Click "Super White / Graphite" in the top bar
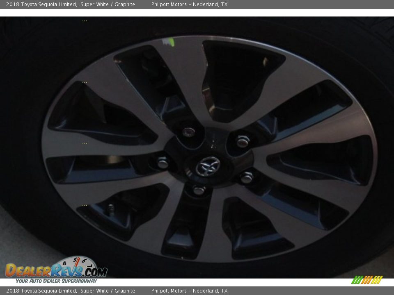The height and width of the screenshot is (295, 394). coord(108,5)
